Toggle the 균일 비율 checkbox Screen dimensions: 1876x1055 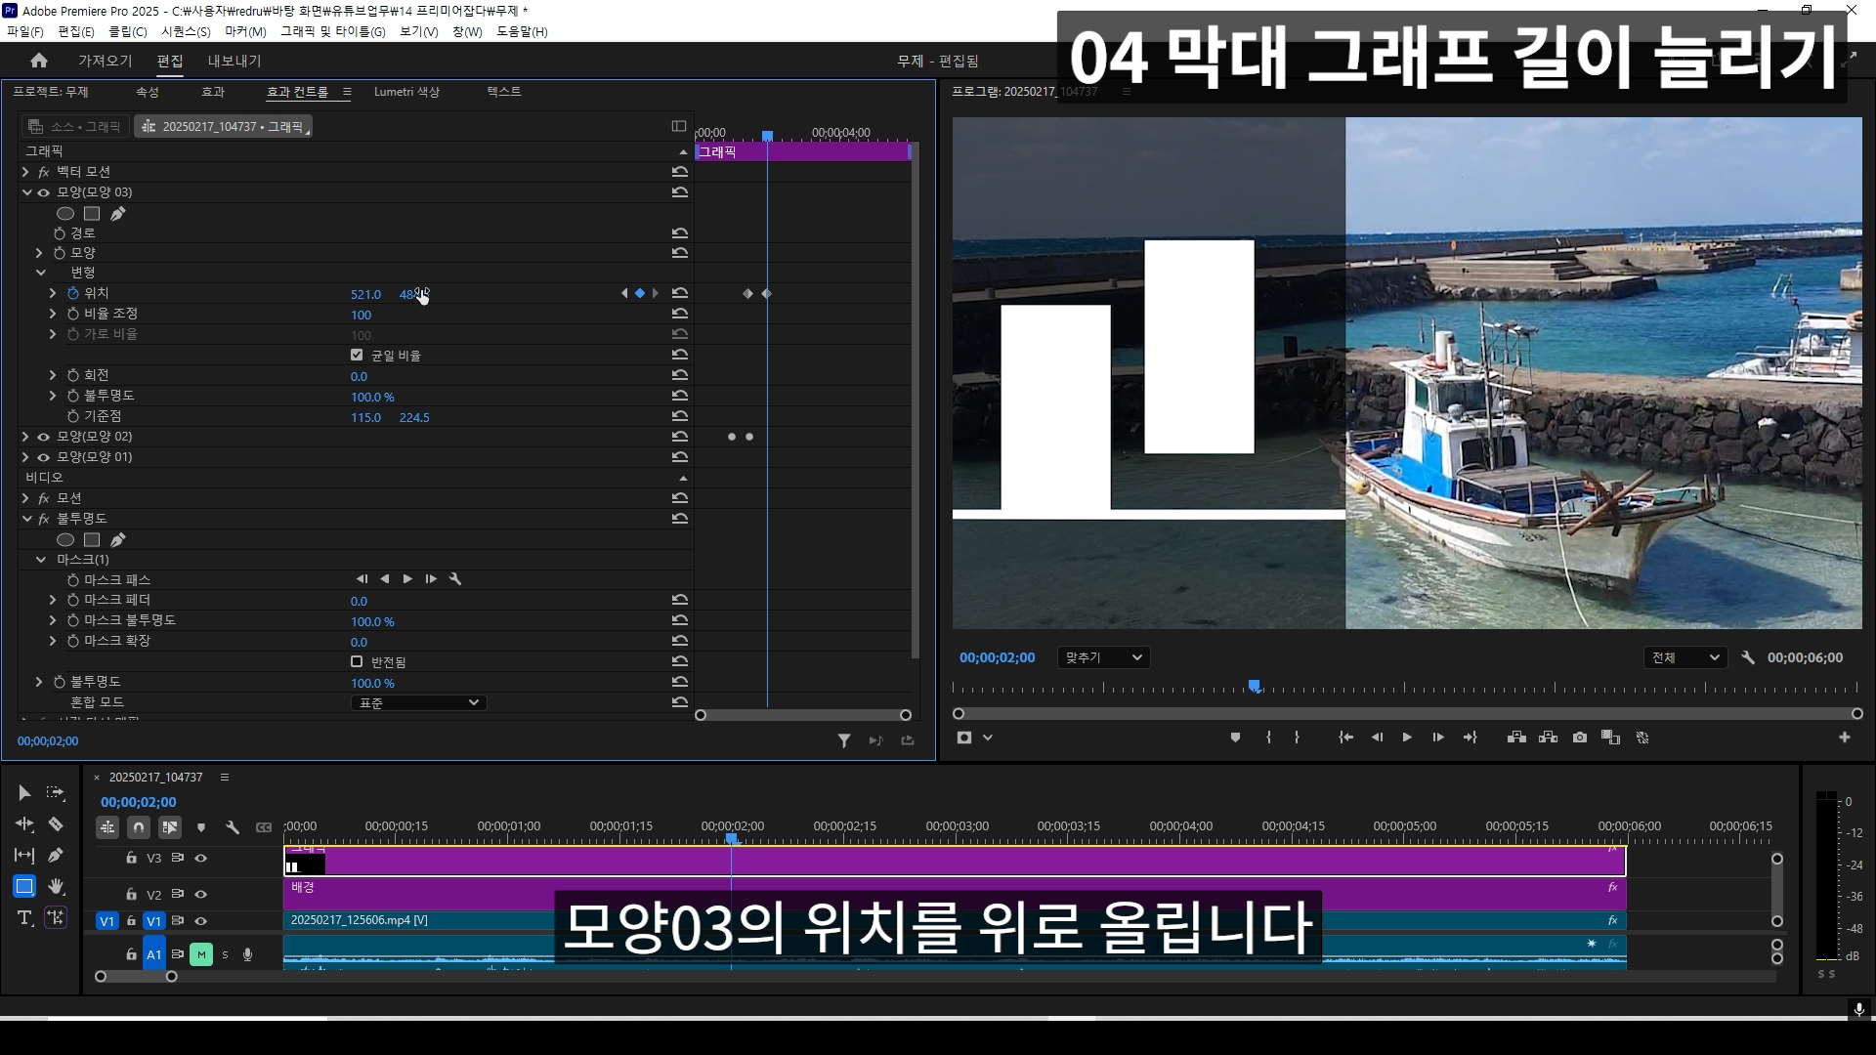(x=357, y=355)
